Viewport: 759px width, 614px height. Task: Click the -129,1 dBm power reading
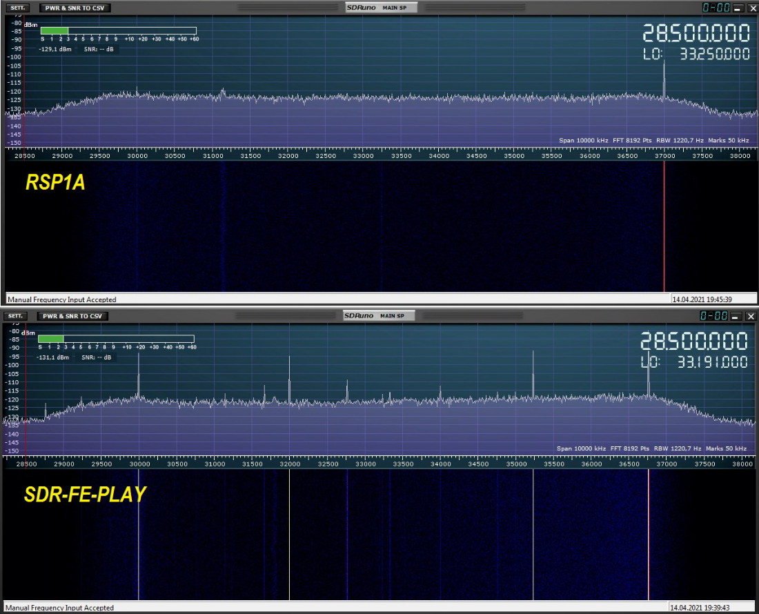[x=55, y=50]
